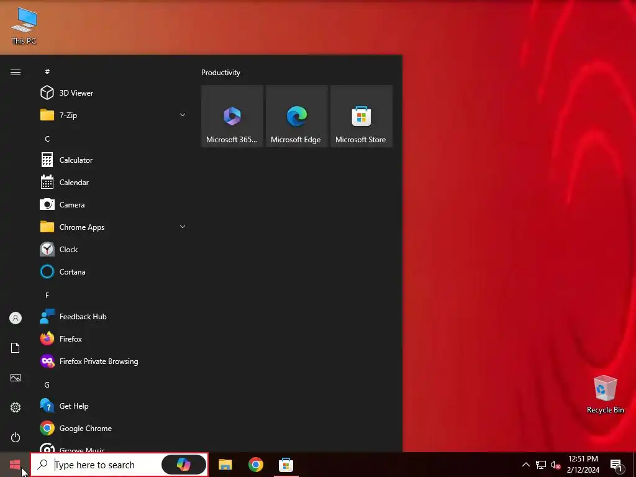
Task: Expand the 7-Zip folder chevron
Action: 183,115
